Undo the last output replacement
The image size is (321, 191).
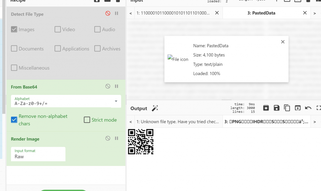coord(308,108)
